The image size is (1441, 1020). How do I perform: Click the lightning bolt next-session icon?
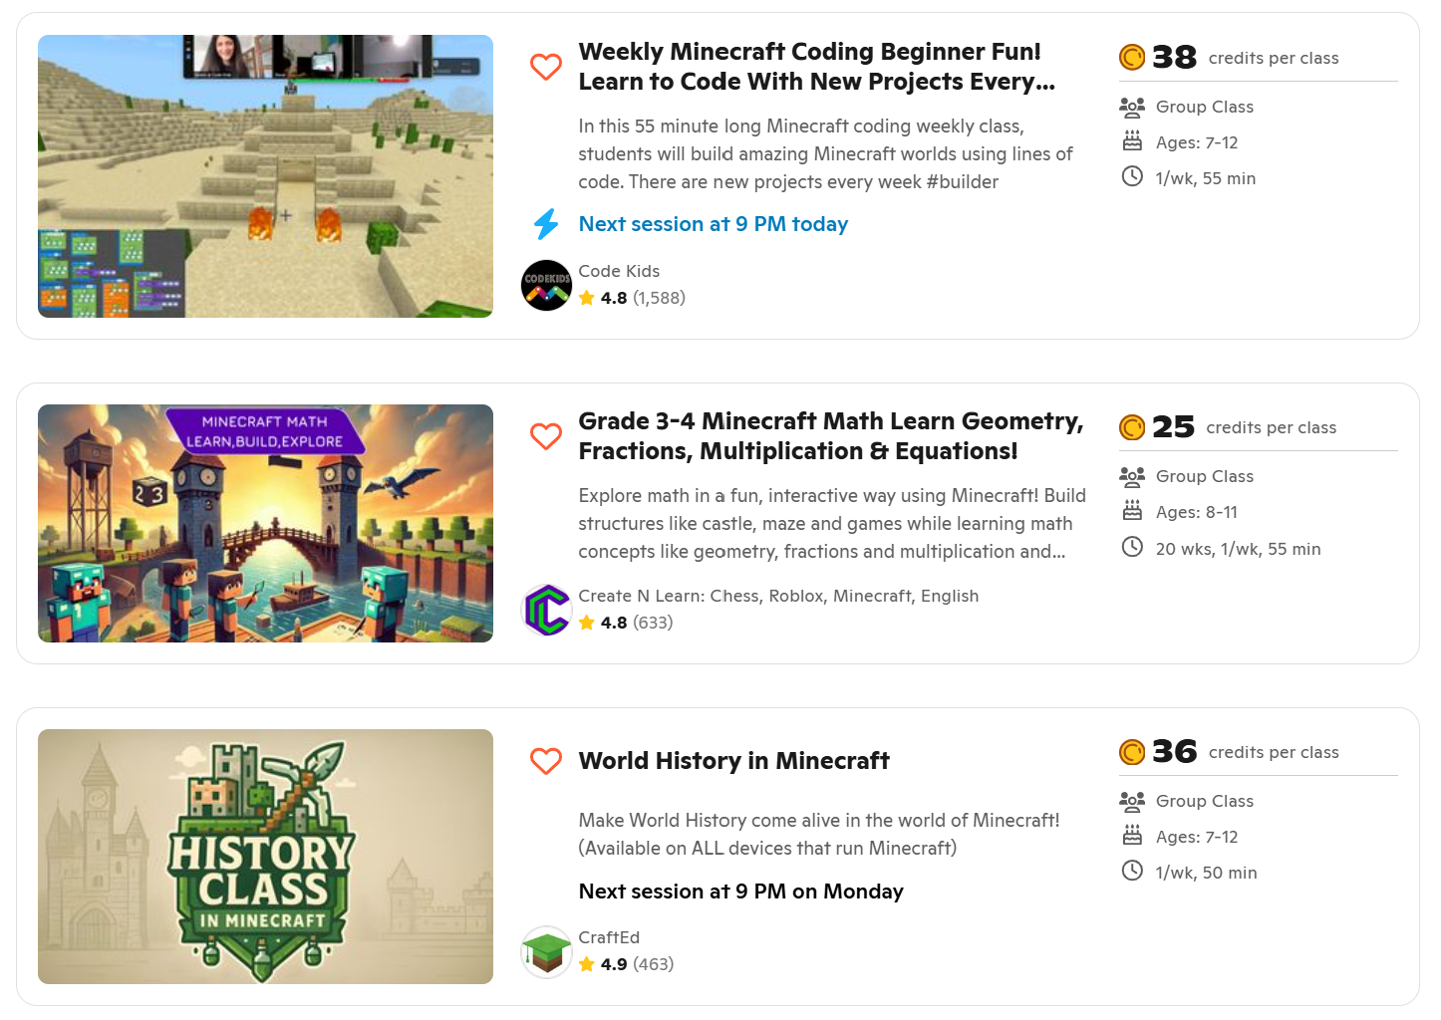click(x=546, y=224)
